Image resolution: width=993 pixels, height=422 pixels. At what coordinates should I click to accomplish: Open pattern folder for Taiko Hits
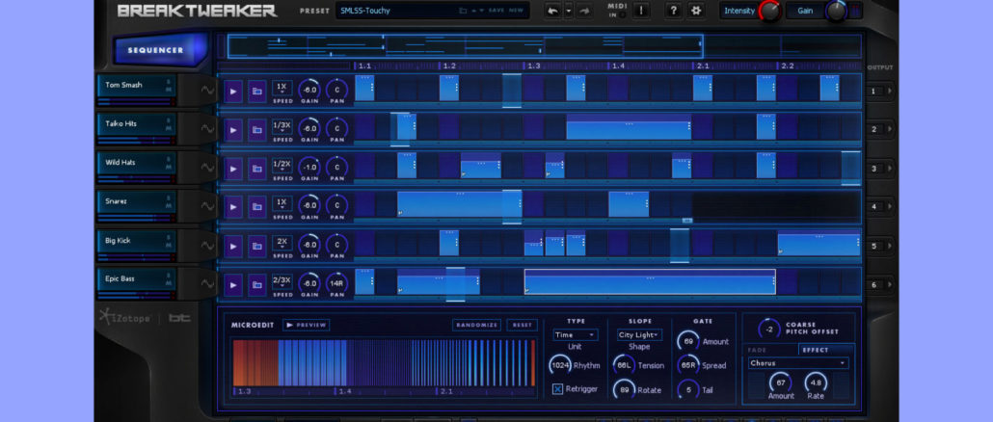click(256, 130)
